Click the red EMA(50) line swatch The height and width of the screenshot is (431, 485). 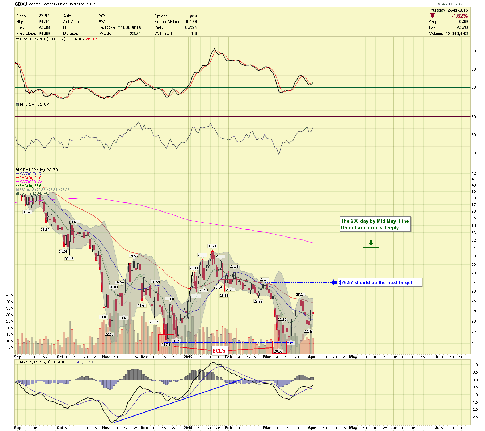(17, 178)
